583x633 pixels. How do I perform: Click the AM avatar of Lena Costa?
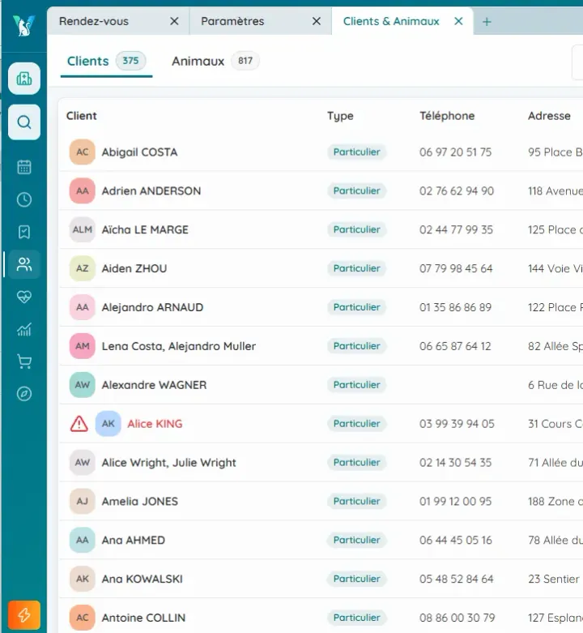tap(83, 346)
